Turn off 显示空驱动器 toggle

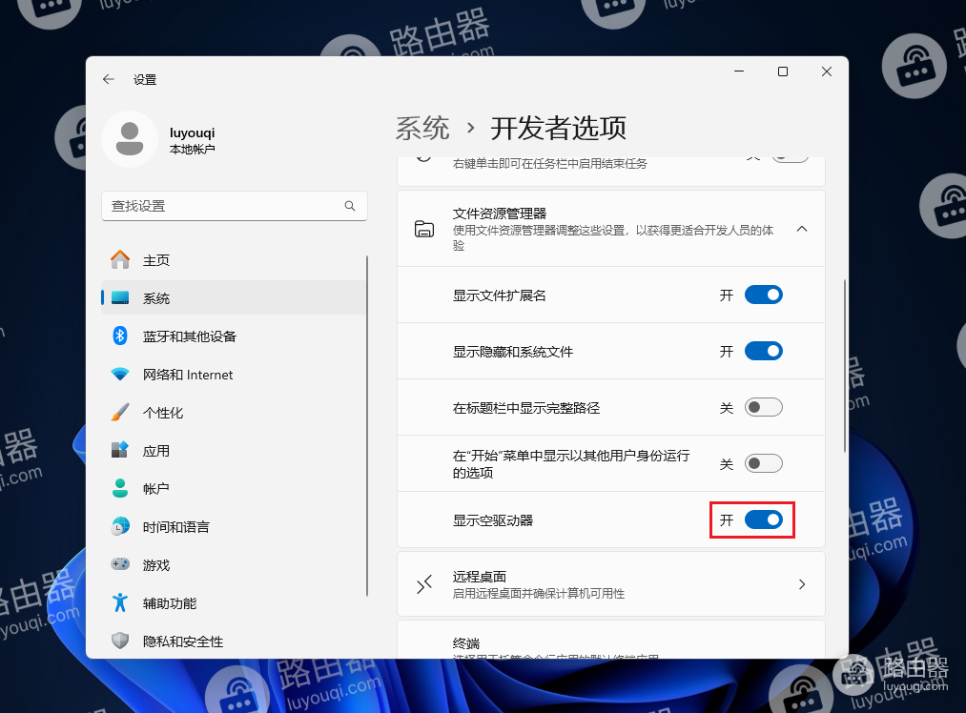click(763, 520)
